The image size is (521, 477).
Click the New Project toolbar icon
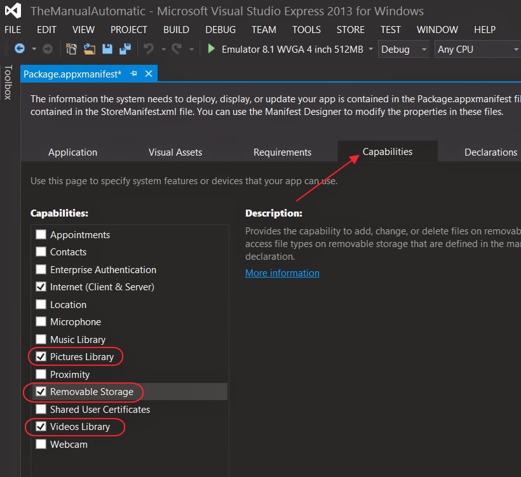71,49
